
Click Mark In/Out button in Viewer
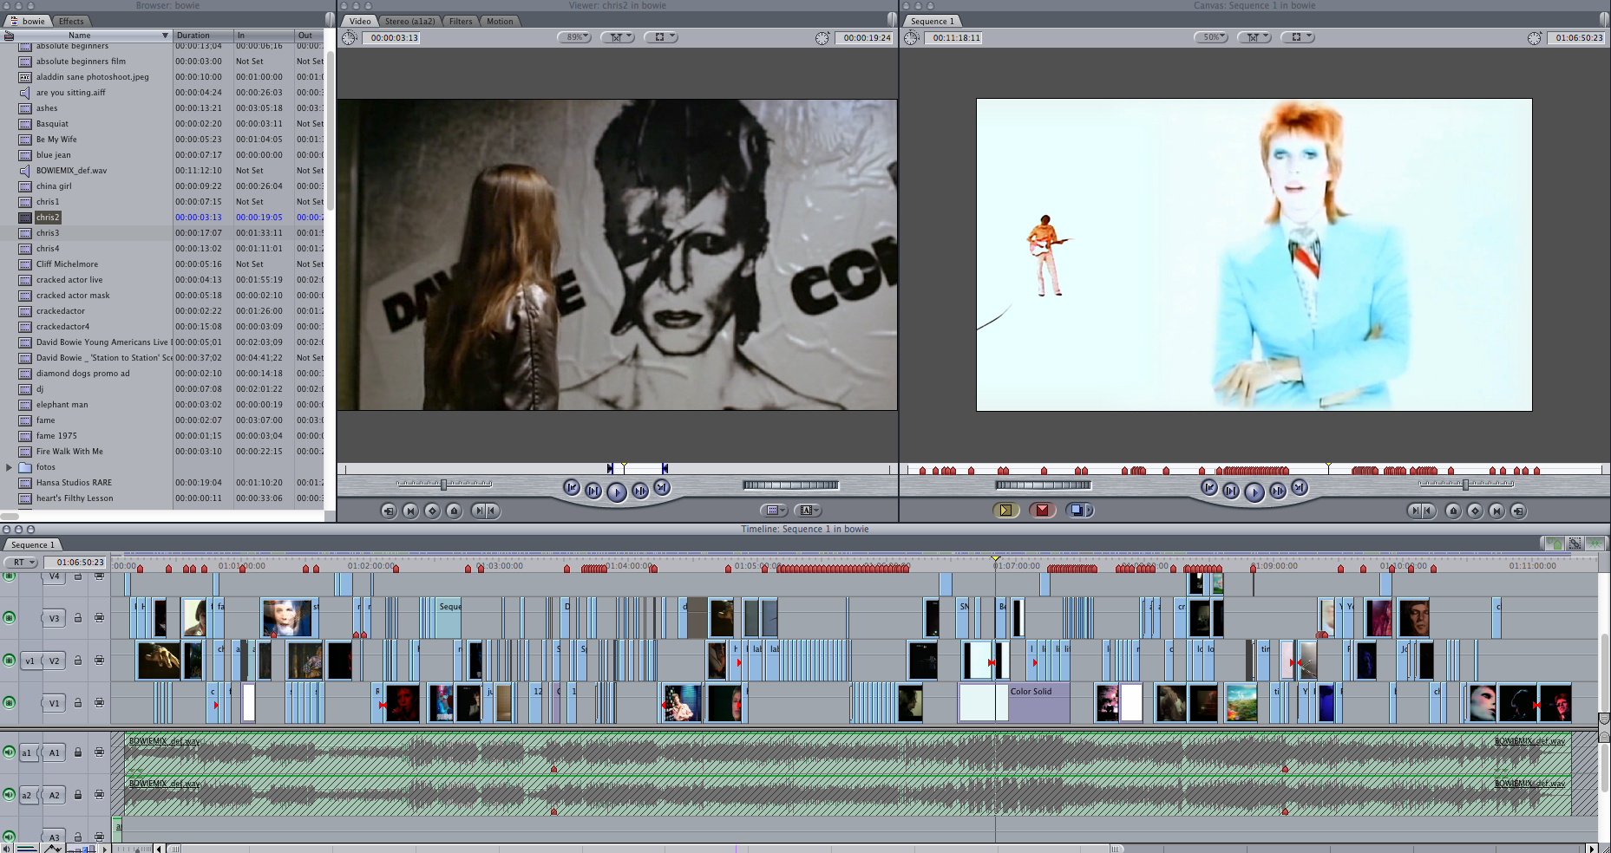[485, 511]
